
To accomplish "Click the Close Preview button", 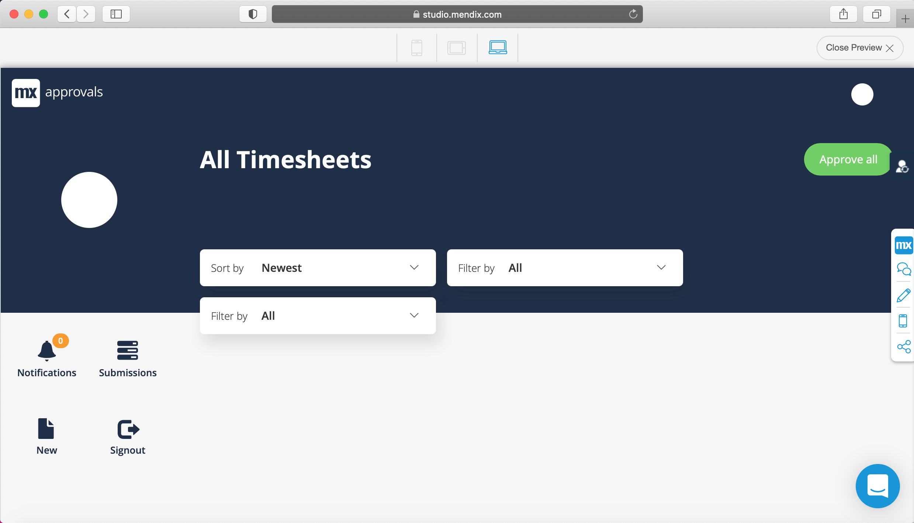I will click(x=859, y=48).
